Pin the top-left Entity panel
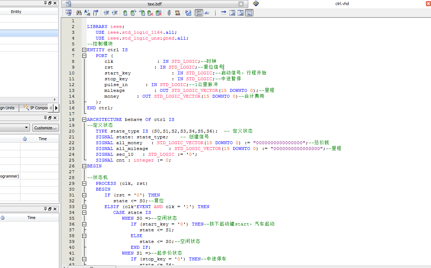The height and width of the screenshot is (268, 431). pyautogui.click(x=46, y=3)
